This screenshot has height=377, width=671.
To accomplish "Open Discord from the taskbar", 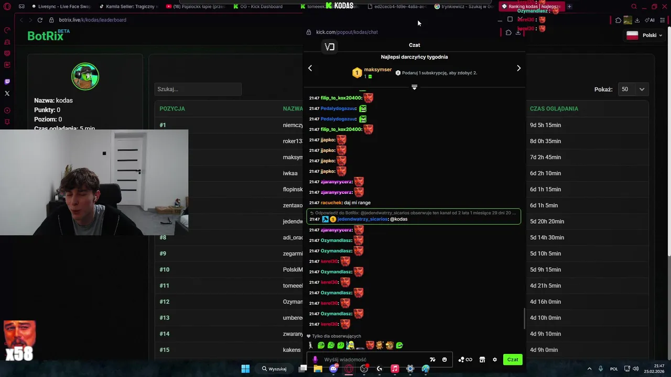I will pos(333,369).
